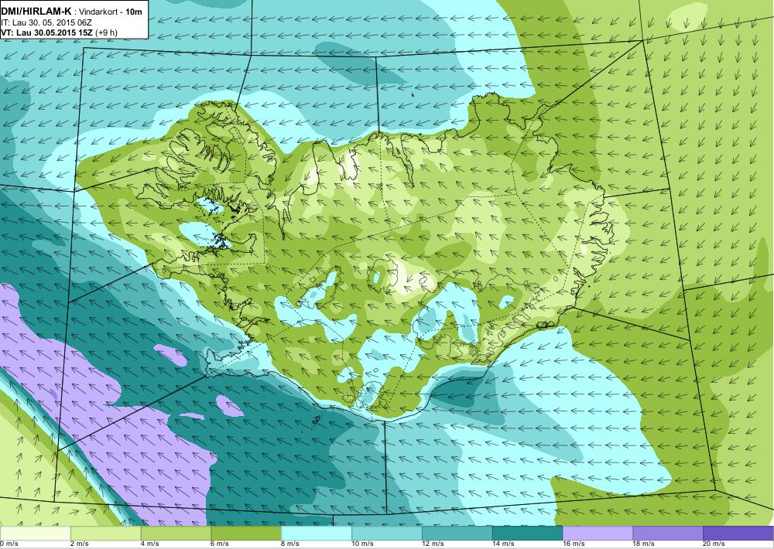The width and height of the screenshot is (774, 549).
Task: Select the pale green 2–4 m/s legend swatch
Action: coord(106,533)
